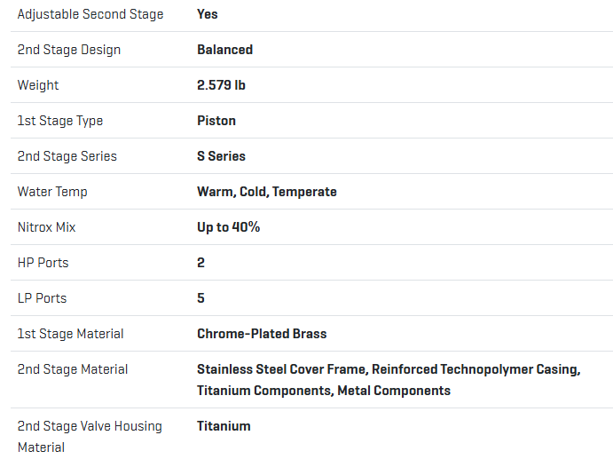Click the '2nd Stage Valve Housing Material' label
This screenshot has width=613, height=459.
pos(90,436)
